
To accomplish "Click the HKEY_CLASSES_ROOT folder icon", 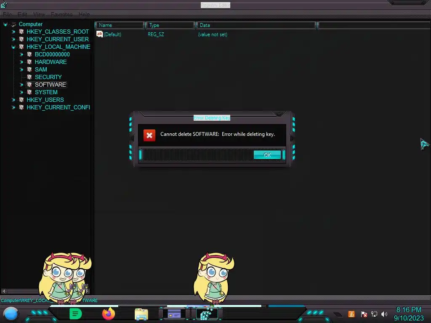I will coord(21,32).
